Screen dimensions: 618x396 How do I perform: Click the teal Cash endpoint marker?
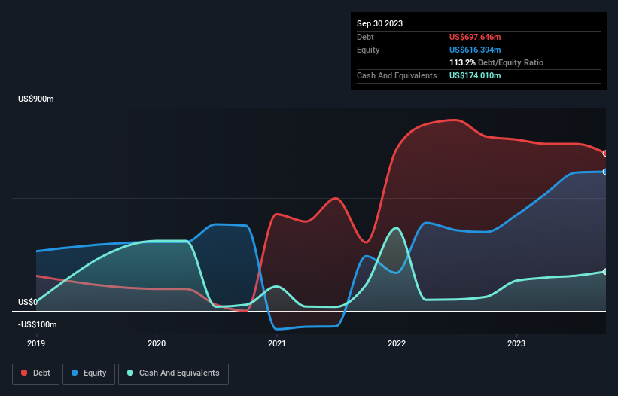pyautogui.click(x=605, y=272)
